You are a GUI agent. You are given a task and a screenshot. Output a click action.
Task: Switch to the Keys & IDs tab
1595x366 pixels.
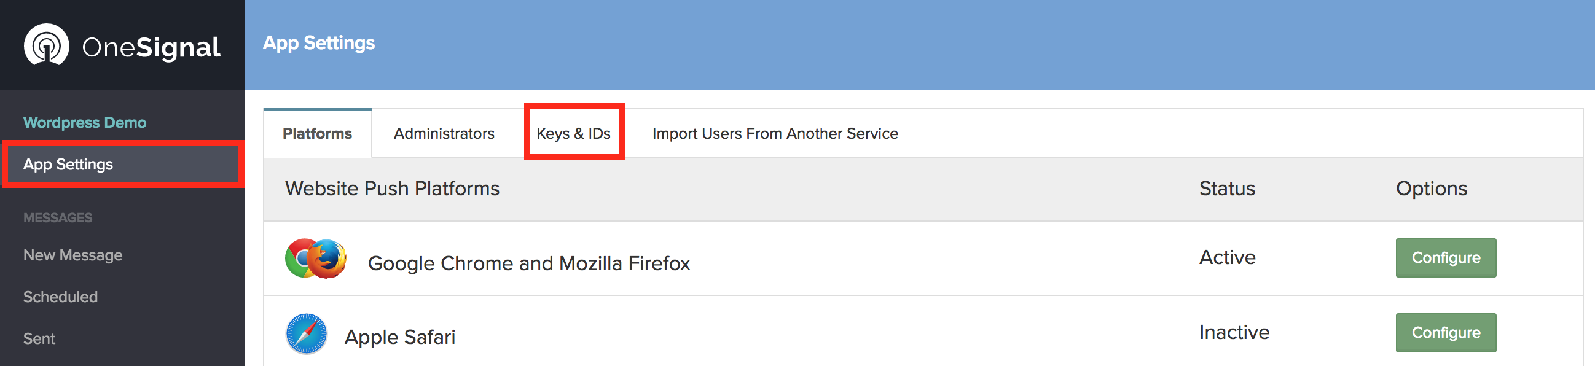click(x=573, y=134)
